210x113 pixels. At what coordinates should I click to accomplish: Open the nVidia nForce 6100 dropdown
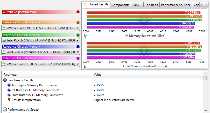pos(41,64)
